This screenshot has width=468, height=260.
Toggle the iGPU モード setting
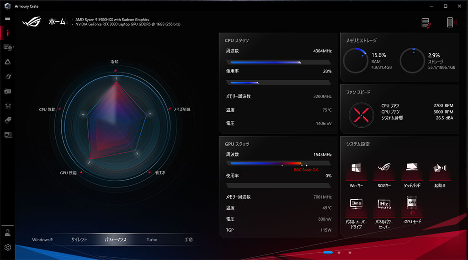click(412, 210)
